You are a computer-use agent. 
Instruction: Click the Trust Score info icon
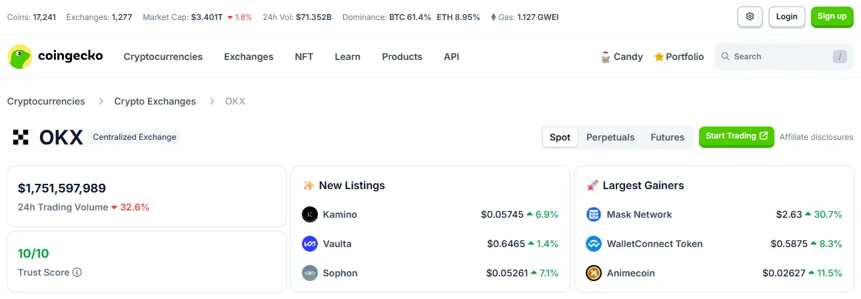tap(77, 272)
